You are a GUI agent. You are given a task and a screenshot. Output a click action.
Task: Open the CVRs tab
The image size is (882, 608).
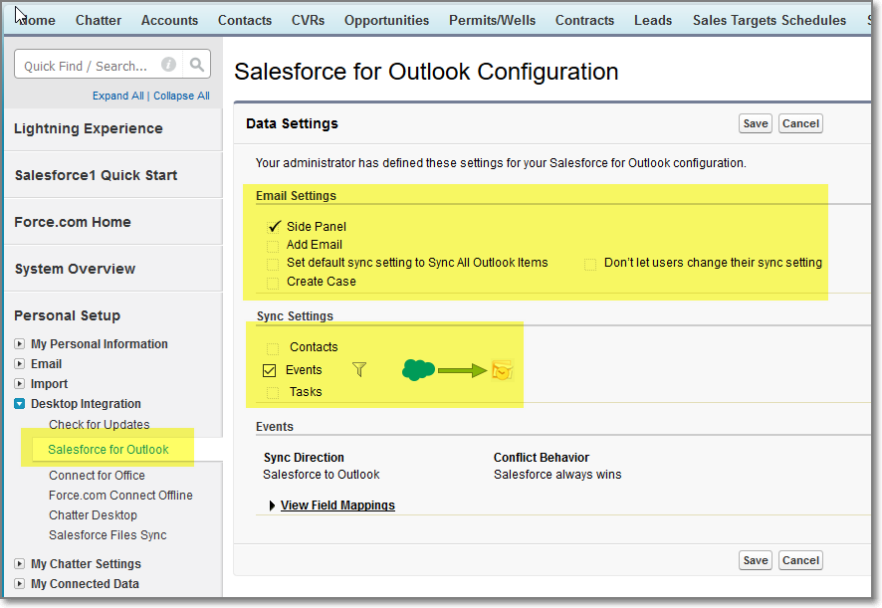(x=308, y=20)
